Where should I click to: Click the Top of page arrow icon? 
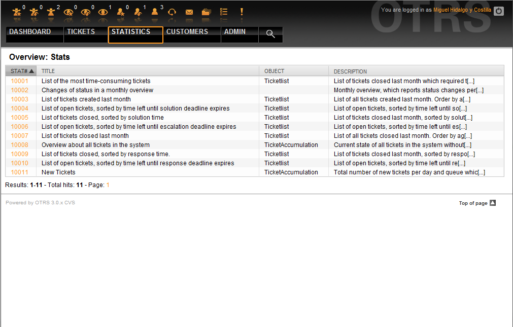click(492, 203)
